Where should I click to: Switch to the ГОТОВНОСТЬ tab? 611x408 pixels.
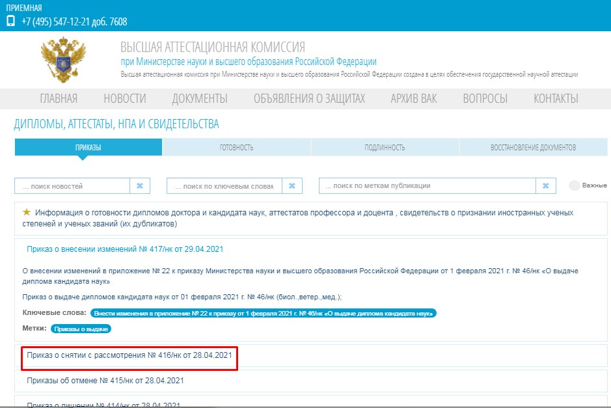click(236, 148)
